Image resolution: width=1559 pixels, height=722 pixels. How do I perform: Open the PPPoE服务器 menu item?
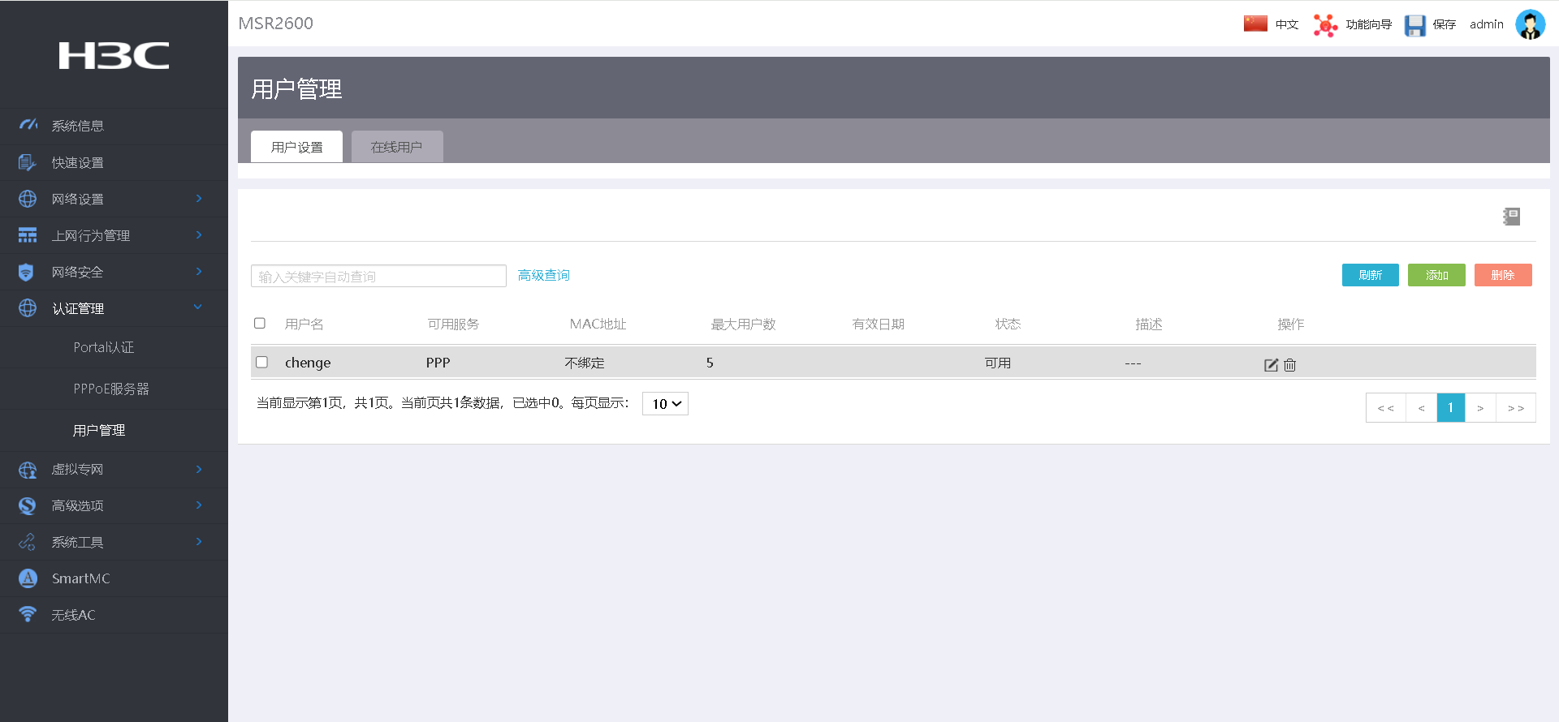(x=111, y=389)
